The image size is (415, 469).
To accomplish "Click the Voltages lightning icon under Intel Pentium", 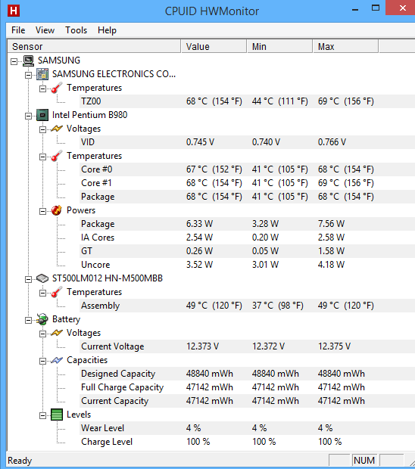I will tap(57, 129).
